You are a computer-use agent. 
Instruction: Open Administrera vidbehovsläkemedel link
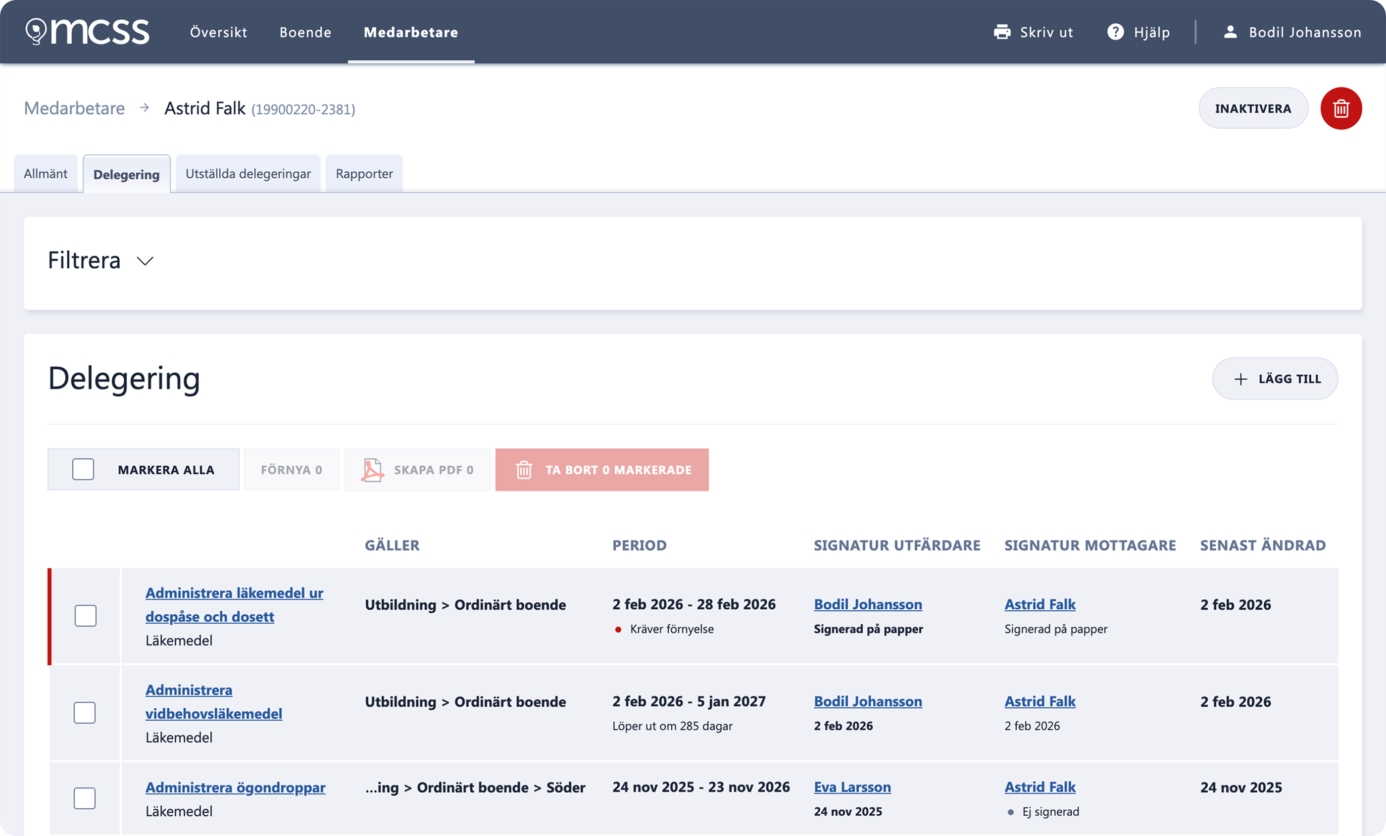214,701
